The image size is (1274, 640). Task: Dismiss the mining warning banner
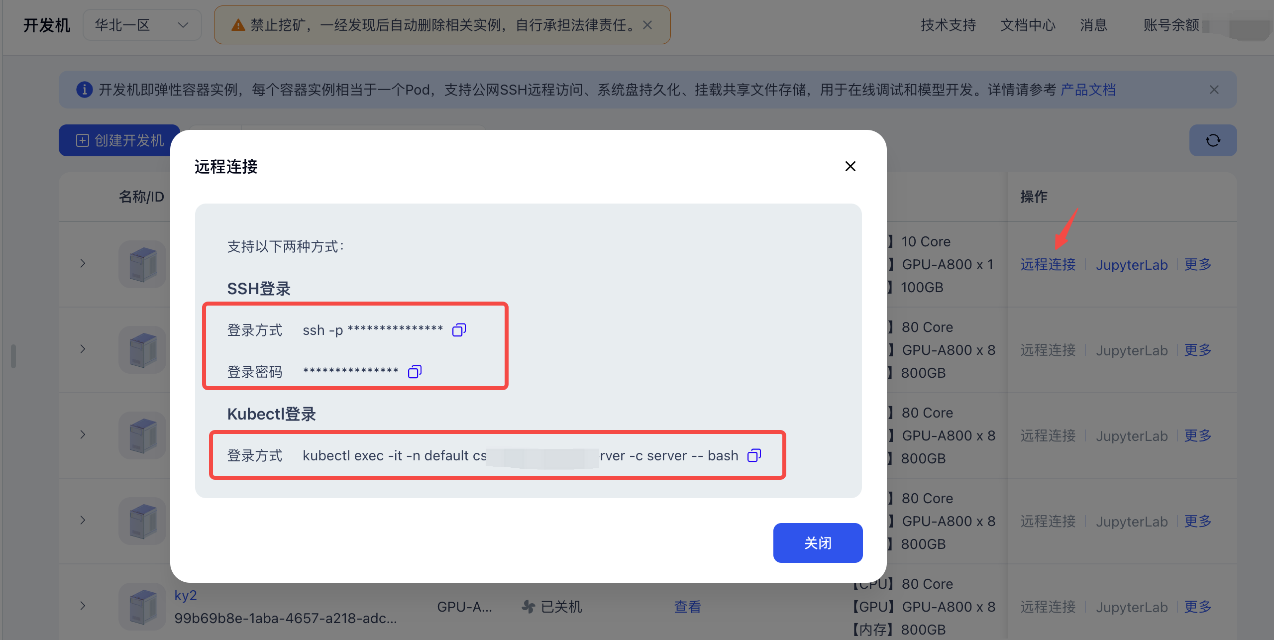coord(647,24)
